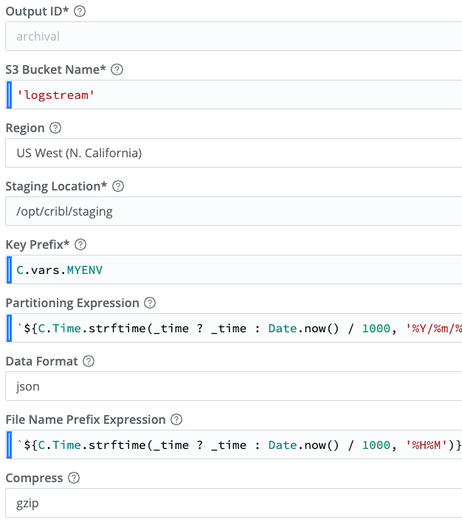Click the Staging Location label text

[x=55, y=187]
